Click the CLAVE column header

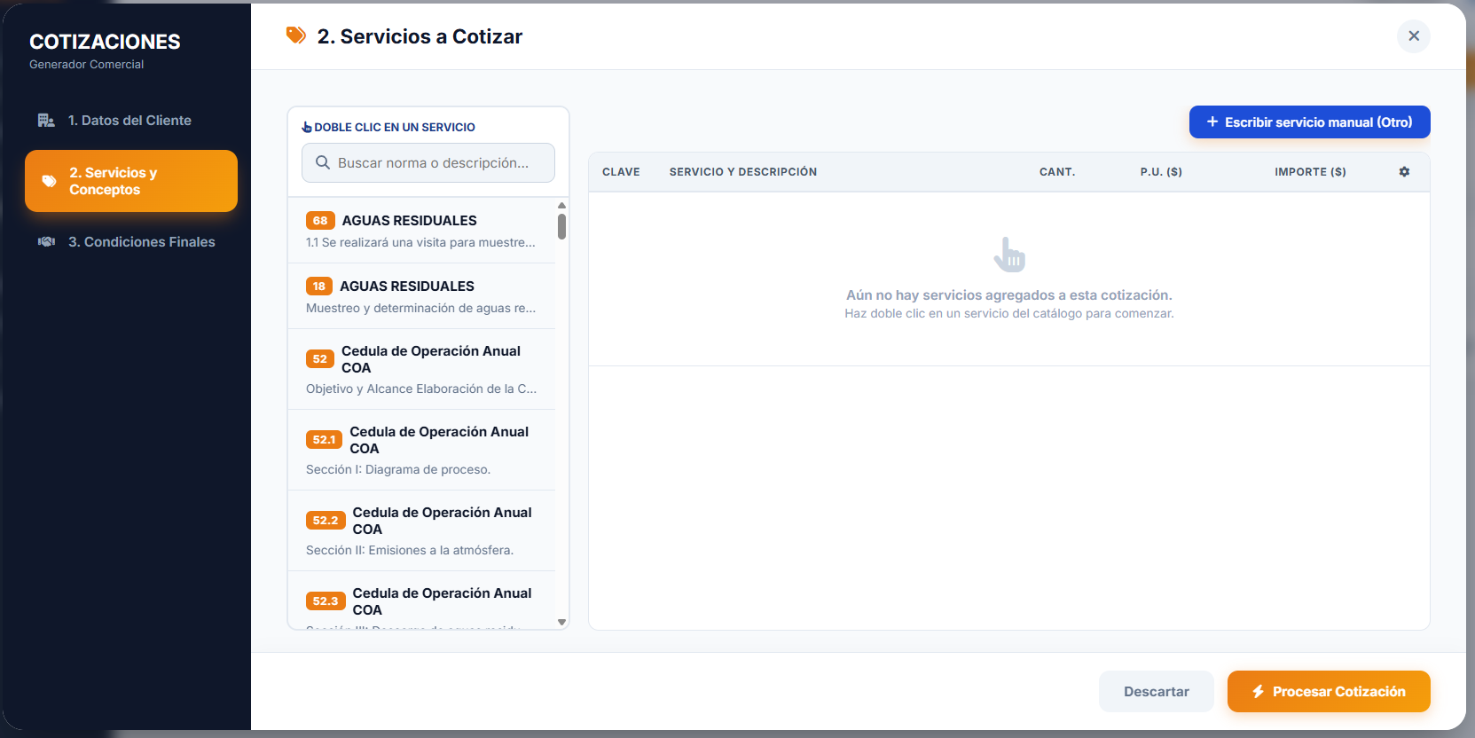(x=621, y=172)
